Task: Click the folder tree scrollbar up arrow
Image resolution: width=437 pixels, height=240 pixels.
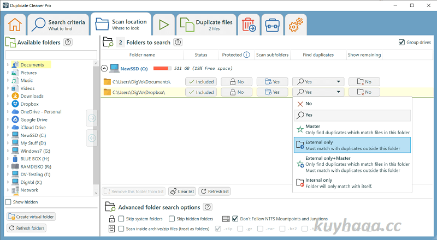Action: pos(96,63)
